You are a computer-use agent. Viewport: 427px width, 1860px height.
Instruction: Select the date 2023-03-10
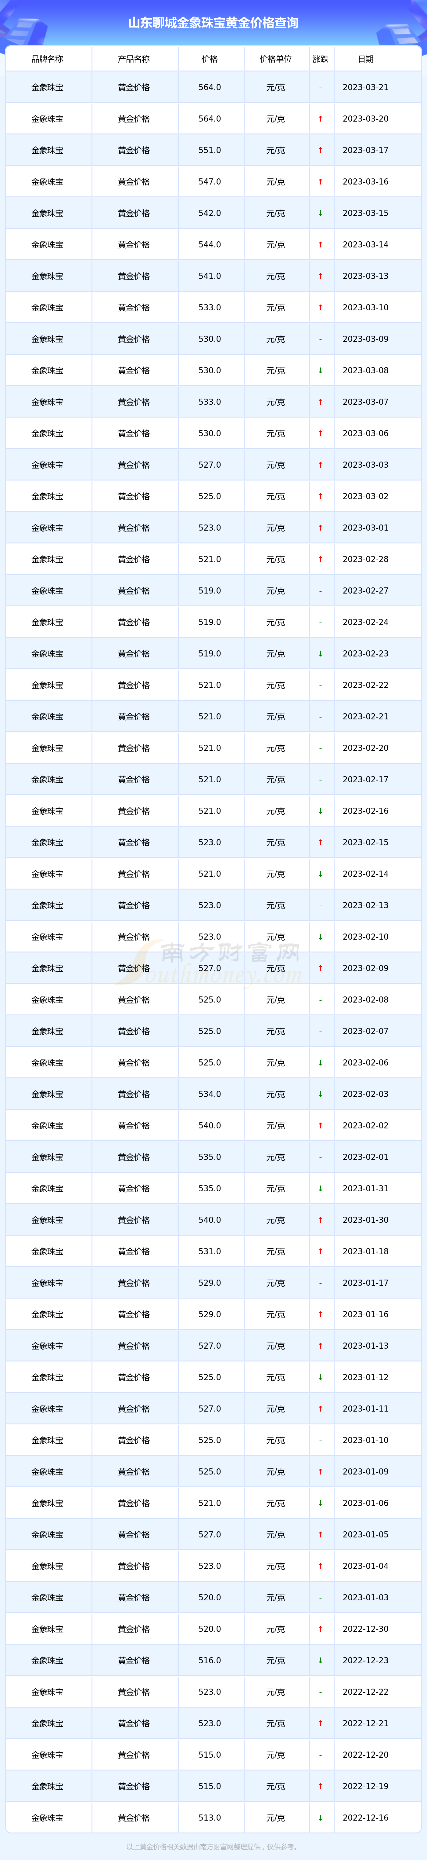[x=366, y=308]
